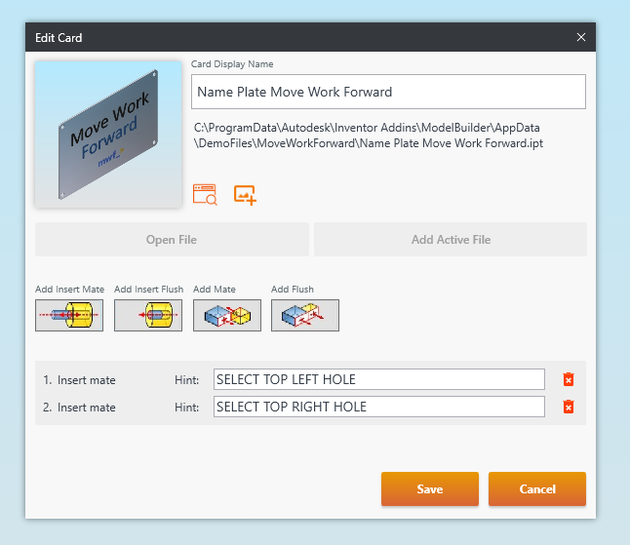Click the add image icon
630x545 pixels.
tap(245, 194)
